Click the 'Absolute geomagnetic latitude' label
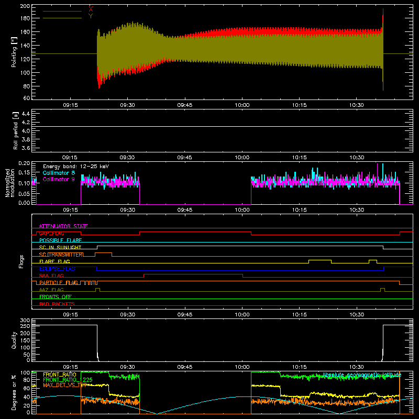The height and width of the screenshot is (419, 419). (362, 374)
